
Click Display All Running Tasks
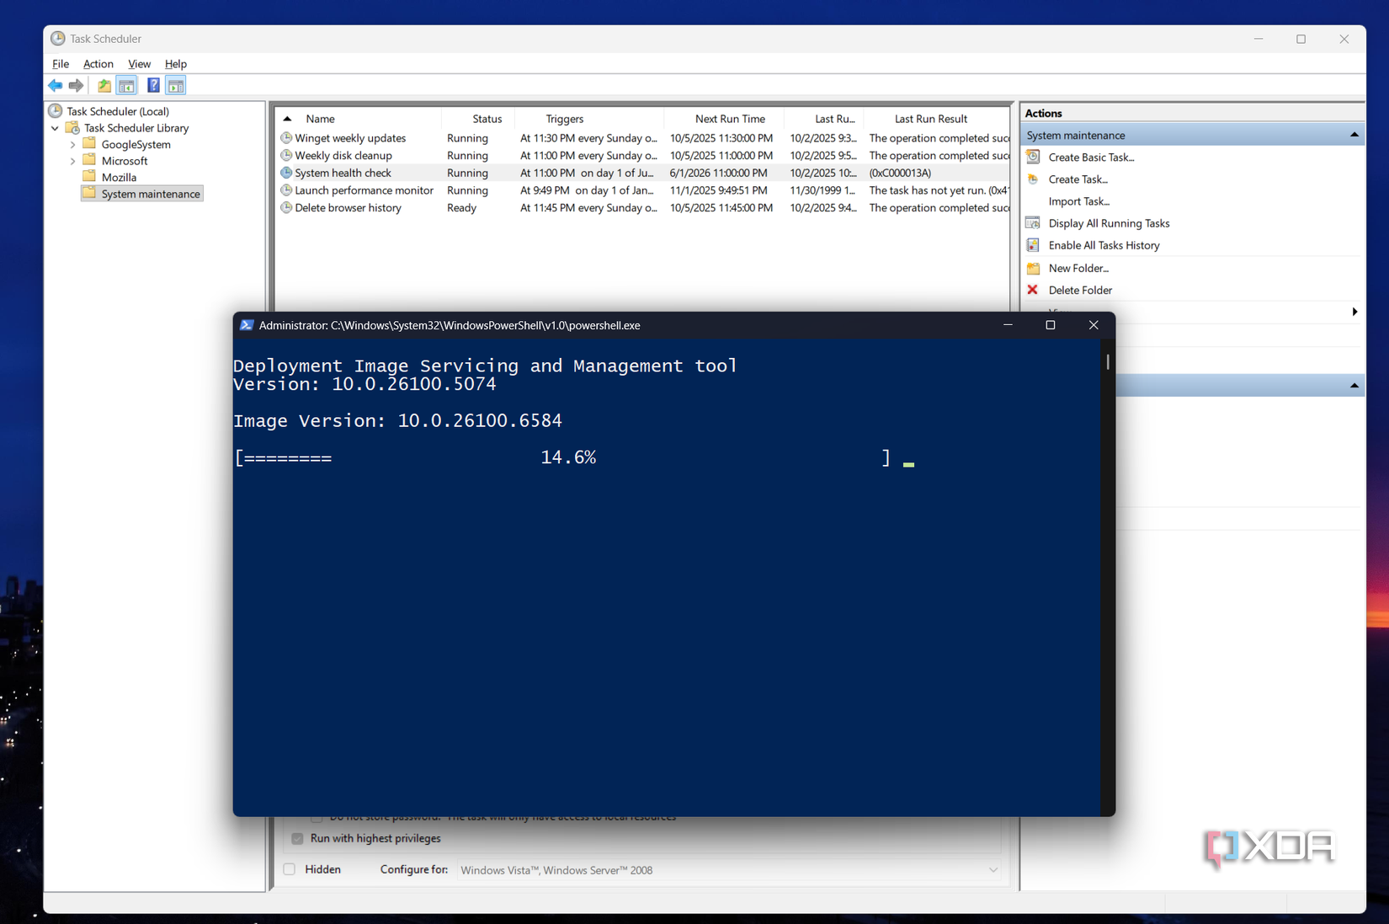(1108, 223)
